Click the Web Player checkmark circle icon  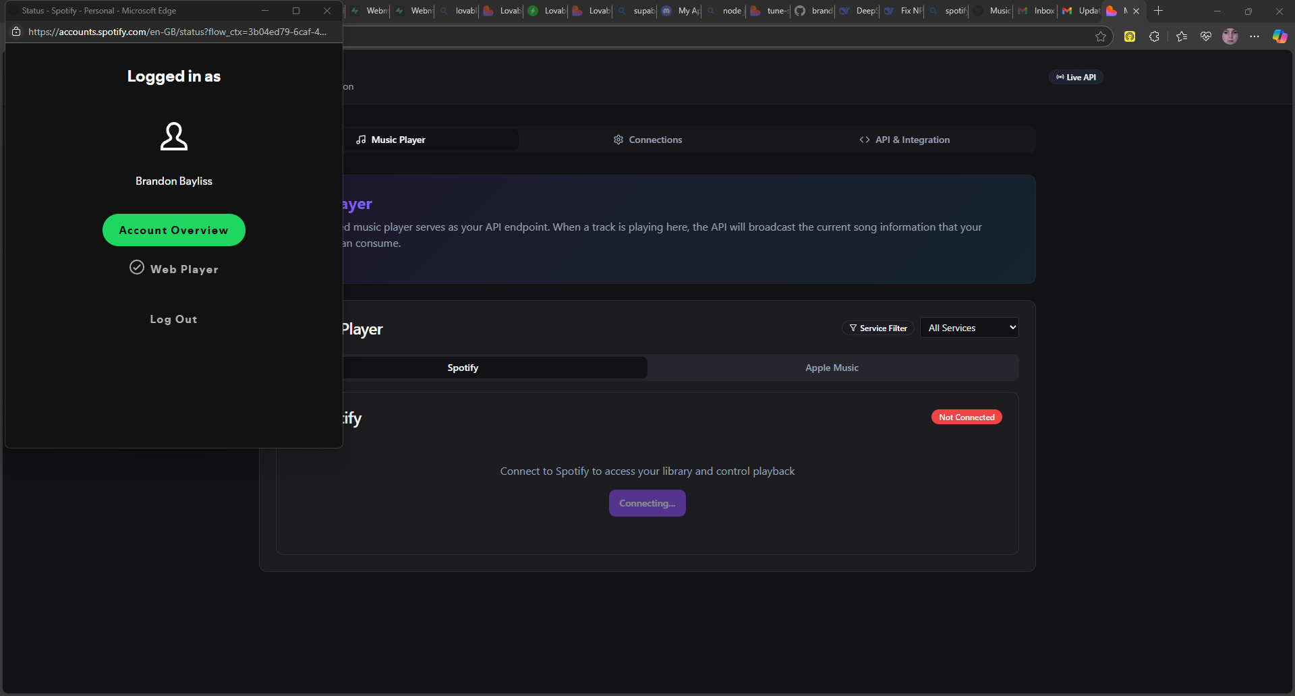(x=137, y=268)
